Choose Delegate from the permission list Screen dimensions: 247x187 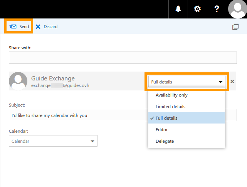point(165,141)
